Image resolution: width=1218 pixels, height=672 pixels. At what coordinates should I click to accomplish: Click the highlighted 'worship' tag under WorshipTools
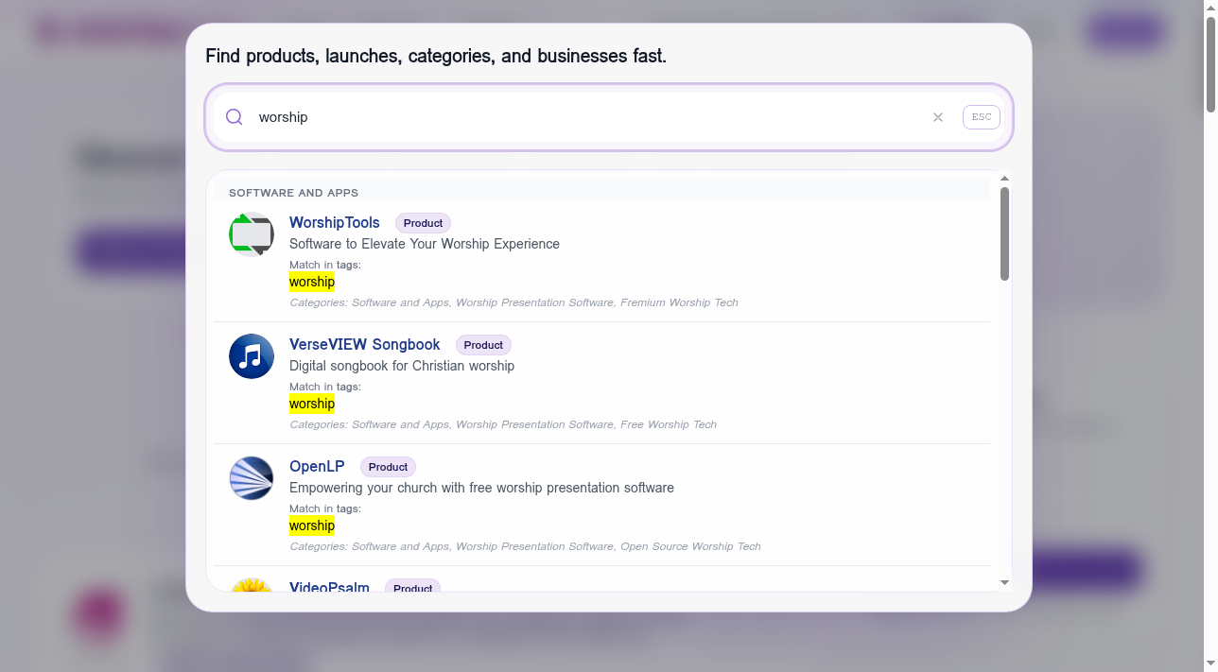pyautogui.click(x=312, y=282)
